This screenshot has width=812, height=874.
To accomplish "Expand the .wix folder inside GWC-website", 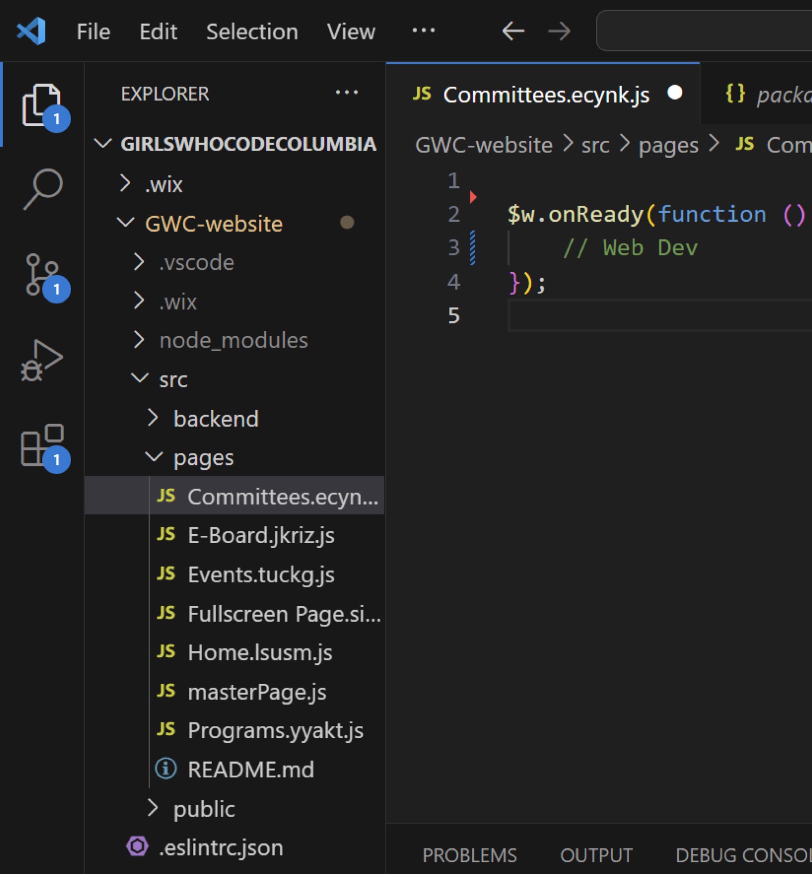I will click(x=235, y=301).
